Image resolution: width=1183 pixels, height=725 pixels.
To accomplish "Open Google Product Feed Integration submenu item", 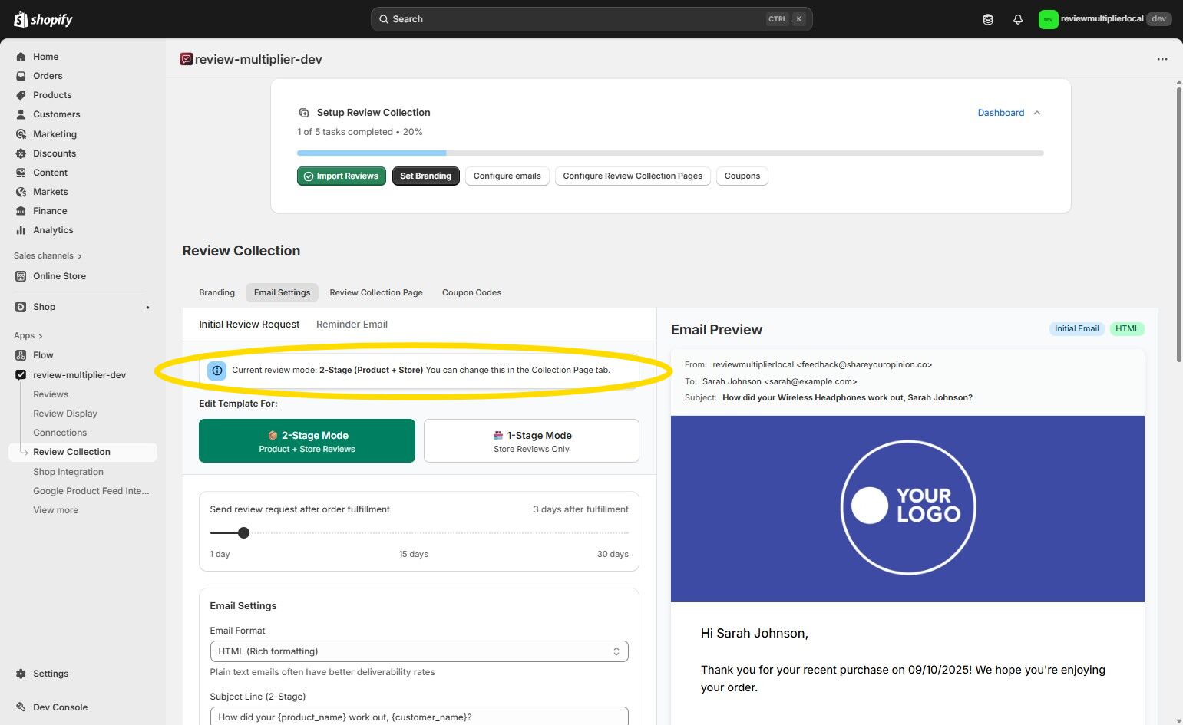I will [x=91, y=491].
